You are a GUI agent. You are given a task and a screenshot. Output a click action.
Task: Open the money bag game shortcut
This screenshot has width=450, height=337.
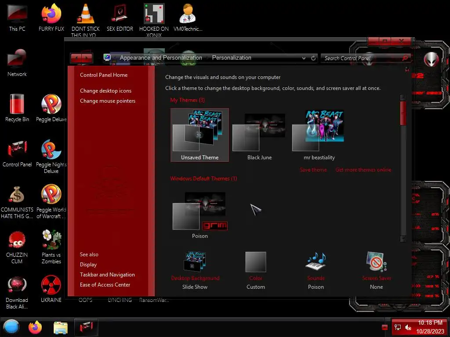(x=17, y=202)
